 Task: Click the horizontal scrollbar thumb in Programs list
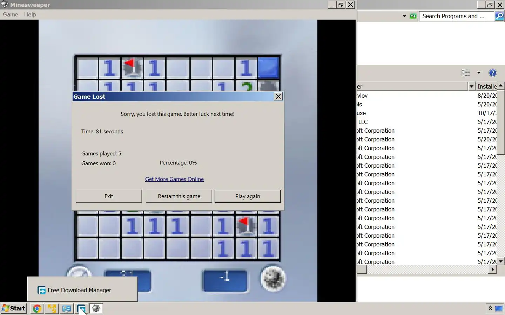(362, 269)
